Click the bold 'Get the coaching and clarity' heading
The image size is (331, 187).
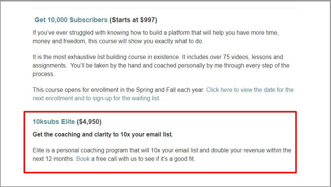click(x=103, y=135)
